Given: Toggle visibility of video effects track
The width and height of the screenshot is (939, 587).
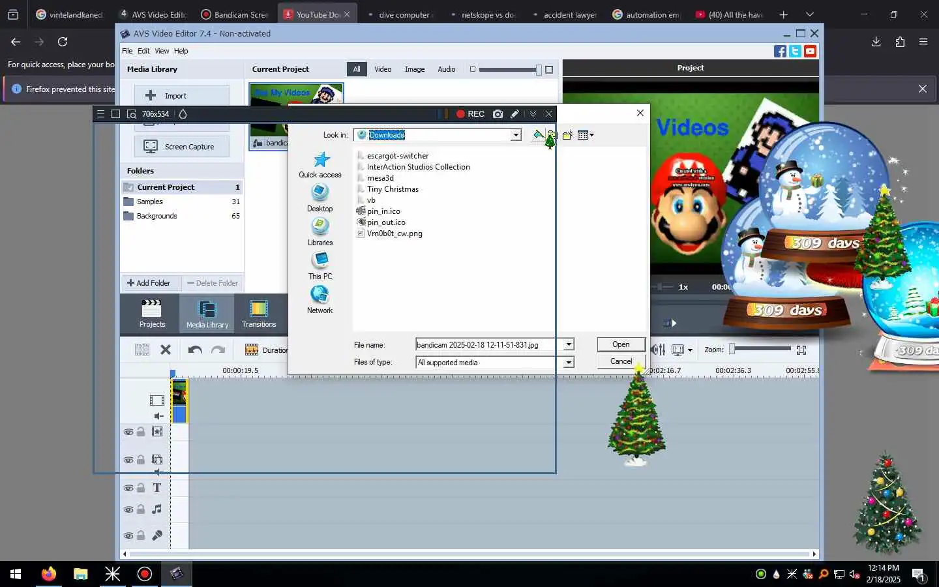Looking at the screenshot, I should click(128, 432).
